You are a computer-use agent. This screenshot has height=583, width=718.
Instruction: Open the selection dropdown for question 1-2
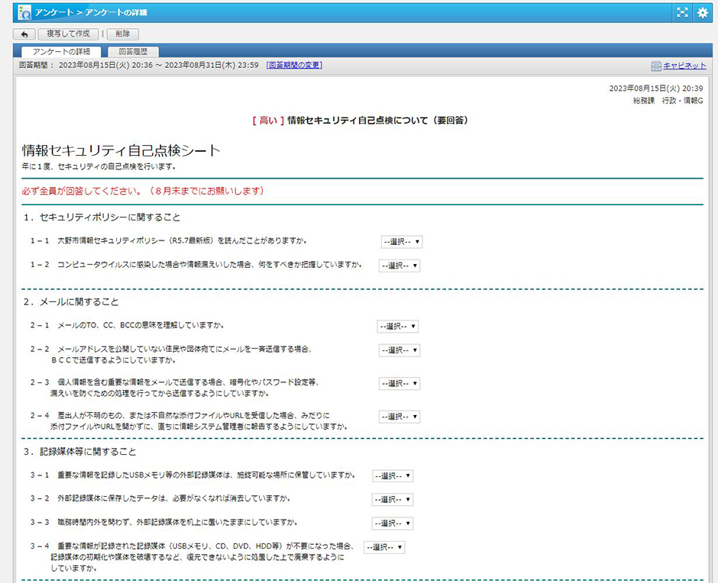(x=401, y=266)
